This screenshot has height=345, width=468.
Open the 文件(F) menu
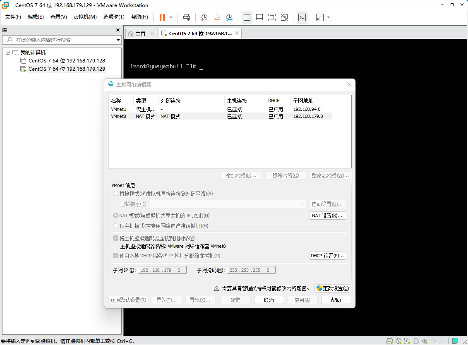point(13,17)
